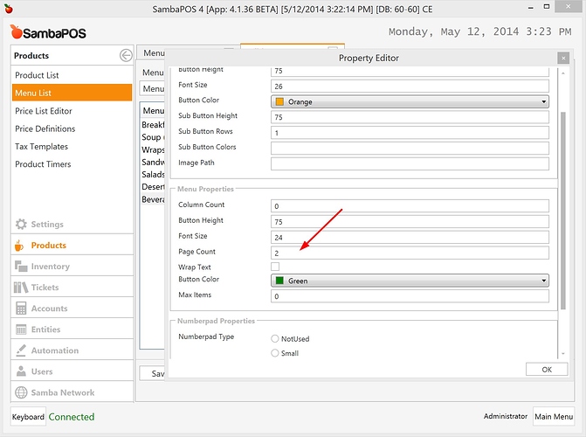The image size is (586, 437).
Task: Toggle the Wrap Text checkbox
Action: [x=275, y=267]
